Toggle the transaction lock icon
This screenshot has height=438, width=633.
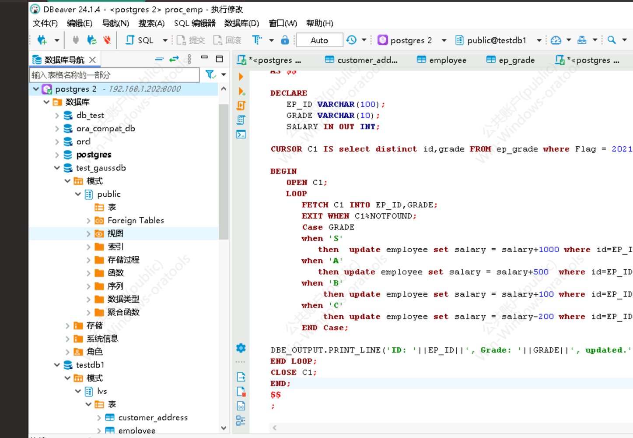[285, 40]
